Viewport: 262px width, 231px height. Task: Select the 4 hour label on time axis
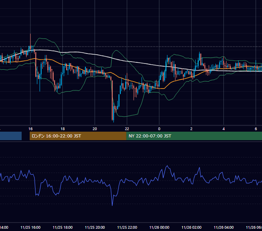tap(223, 129)
